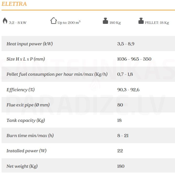Image resolution: width=175 pixels, height=173 pixels.
Task: Click the 90,3 - 92,6 efficiency value
Action: (128, 90)
